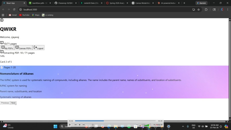Close the AI-powered lecture tab
231x130 pixels.
pos(179,3)
